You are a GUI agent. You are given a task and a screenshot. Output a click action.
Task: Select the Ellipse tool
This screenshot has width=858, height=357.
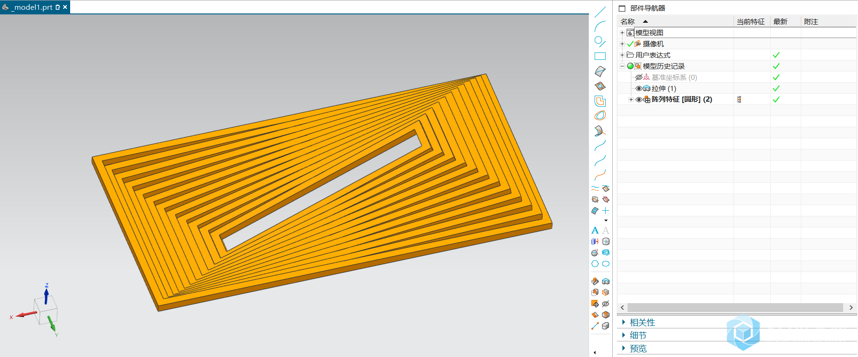coord(606,264)
